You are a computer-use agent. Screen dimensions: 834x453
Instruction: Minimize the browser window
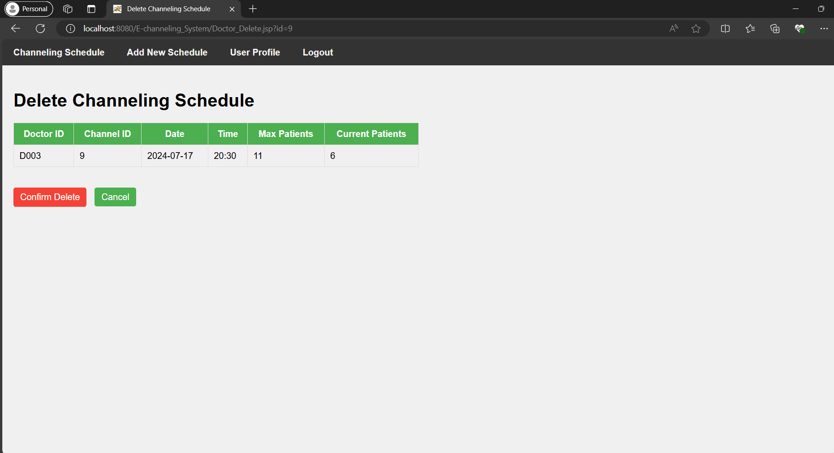pyautogui.click(x=795, y=9)
